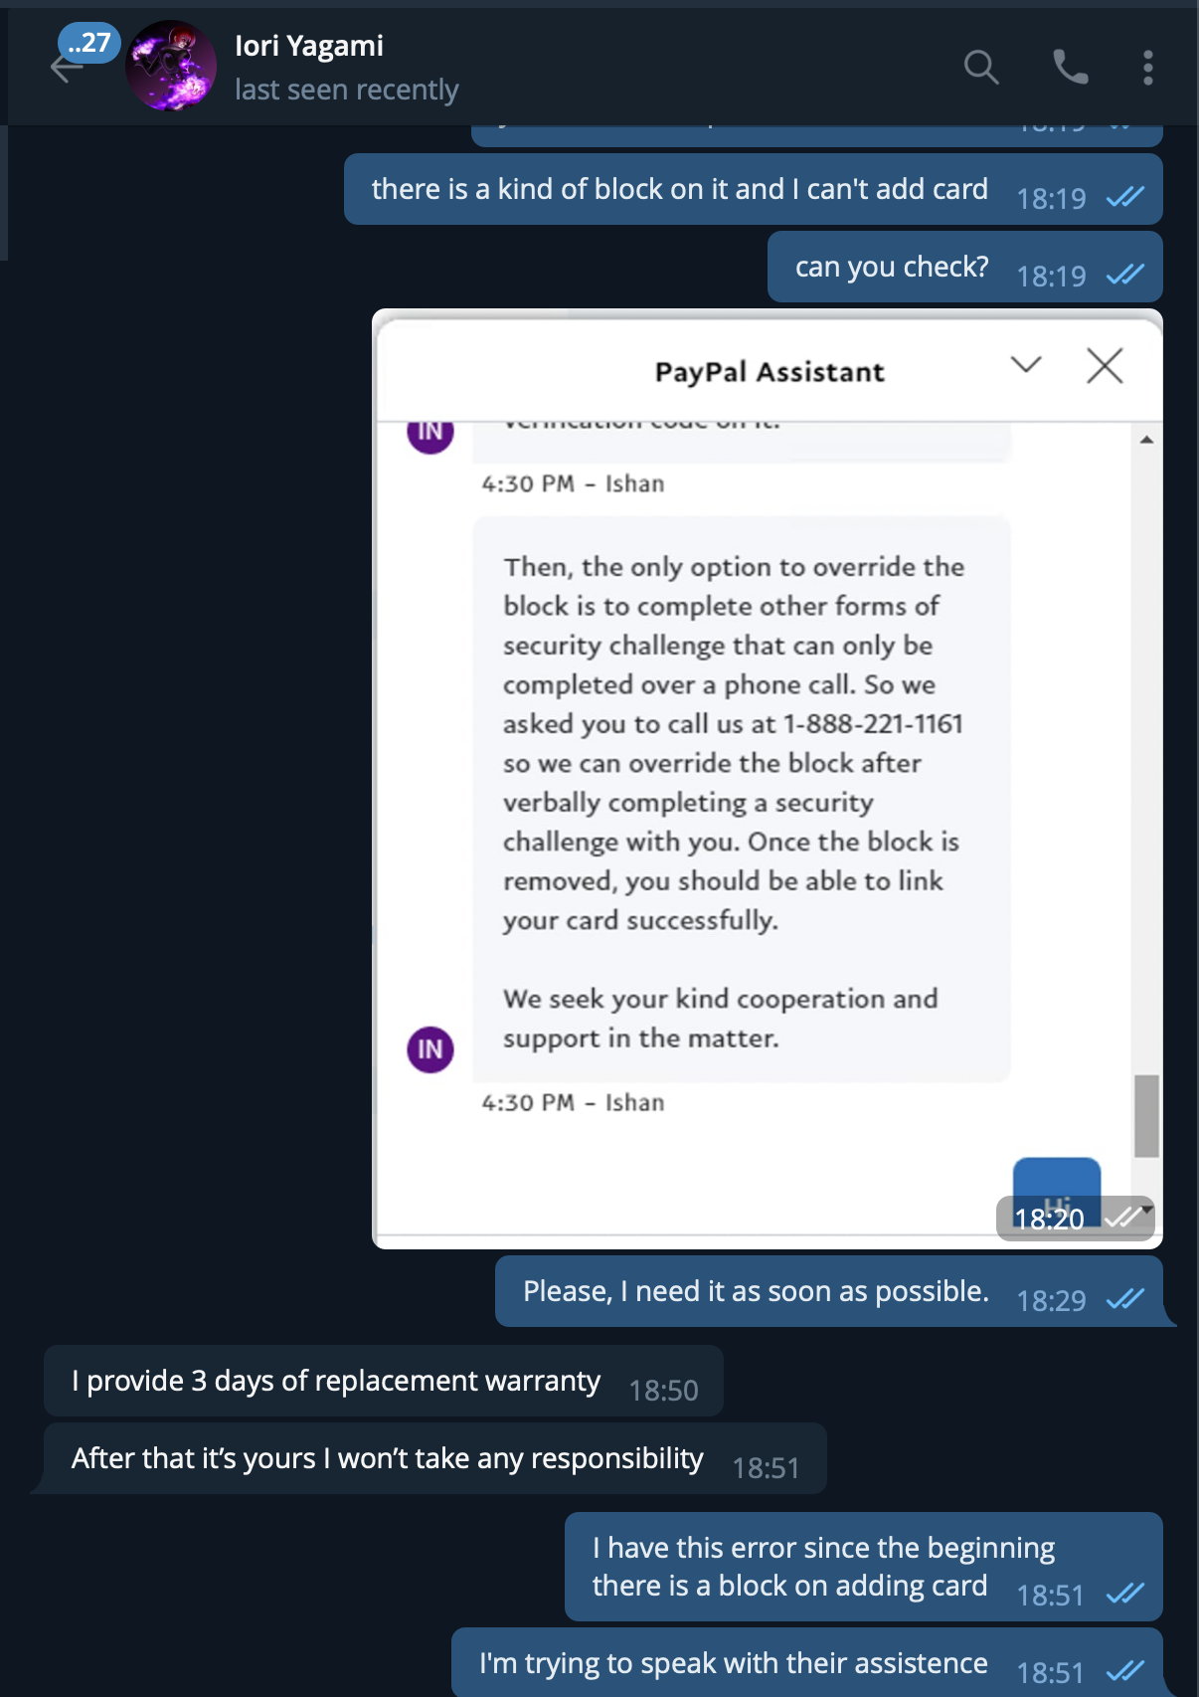The height and width of the screenshot is (1697, 1199).
Task: Open Iori Yagami's profile avatar
Action: (x=171, y=67)
